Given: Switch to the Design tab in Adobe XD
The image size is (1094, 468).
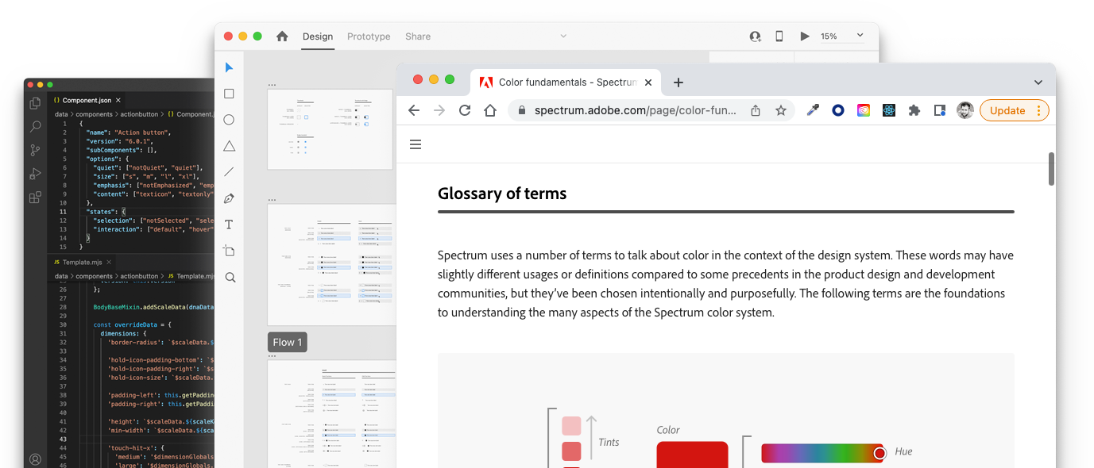Looking at the screenshot, I should click(318, 36).
